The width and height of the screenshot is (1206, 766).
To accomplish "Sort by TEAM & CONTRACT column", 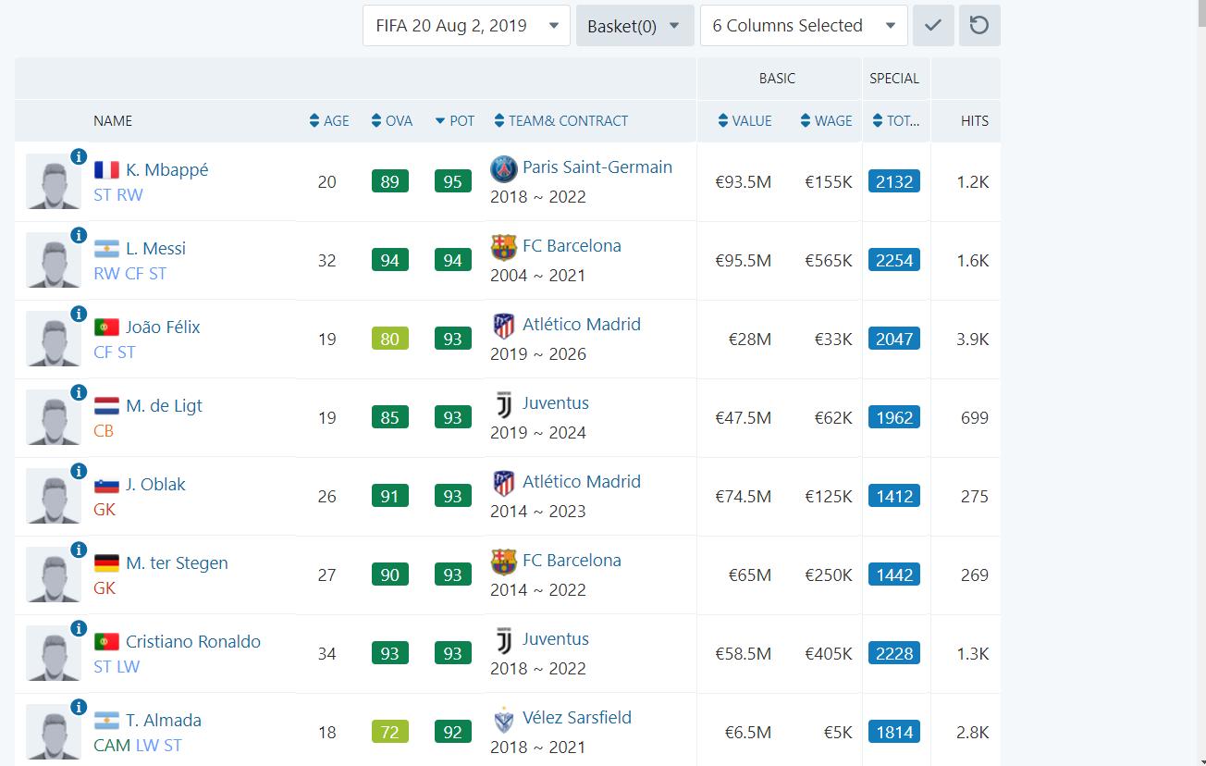I will 561,121.
